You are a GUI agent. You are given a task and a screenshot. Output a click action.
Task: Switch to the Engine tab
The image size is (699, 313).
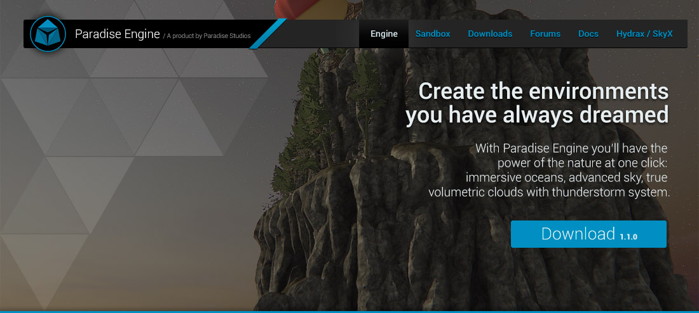point(384,34)
